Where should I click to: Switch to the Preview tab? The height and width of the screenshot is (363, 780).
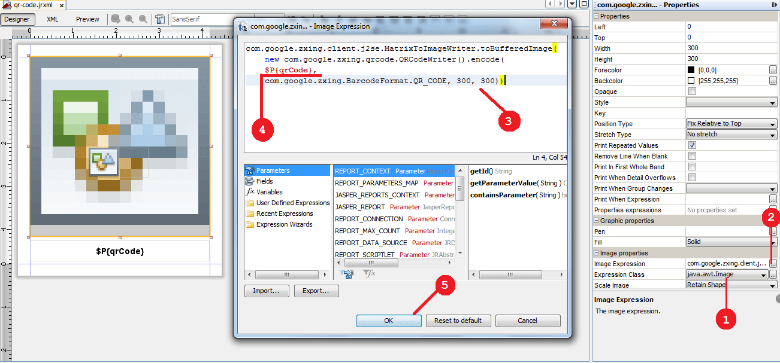[87, 19]
